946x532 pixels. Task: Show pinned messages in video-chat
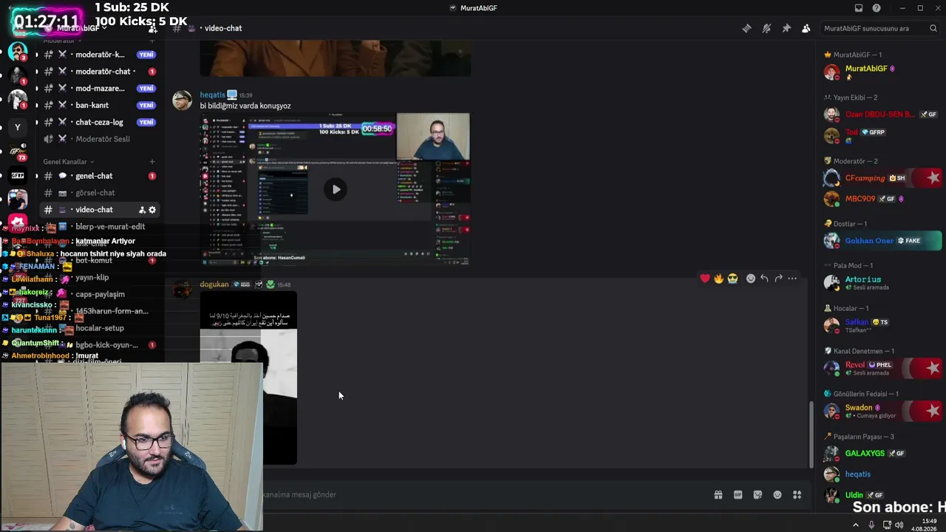click(x=786, y=28)
